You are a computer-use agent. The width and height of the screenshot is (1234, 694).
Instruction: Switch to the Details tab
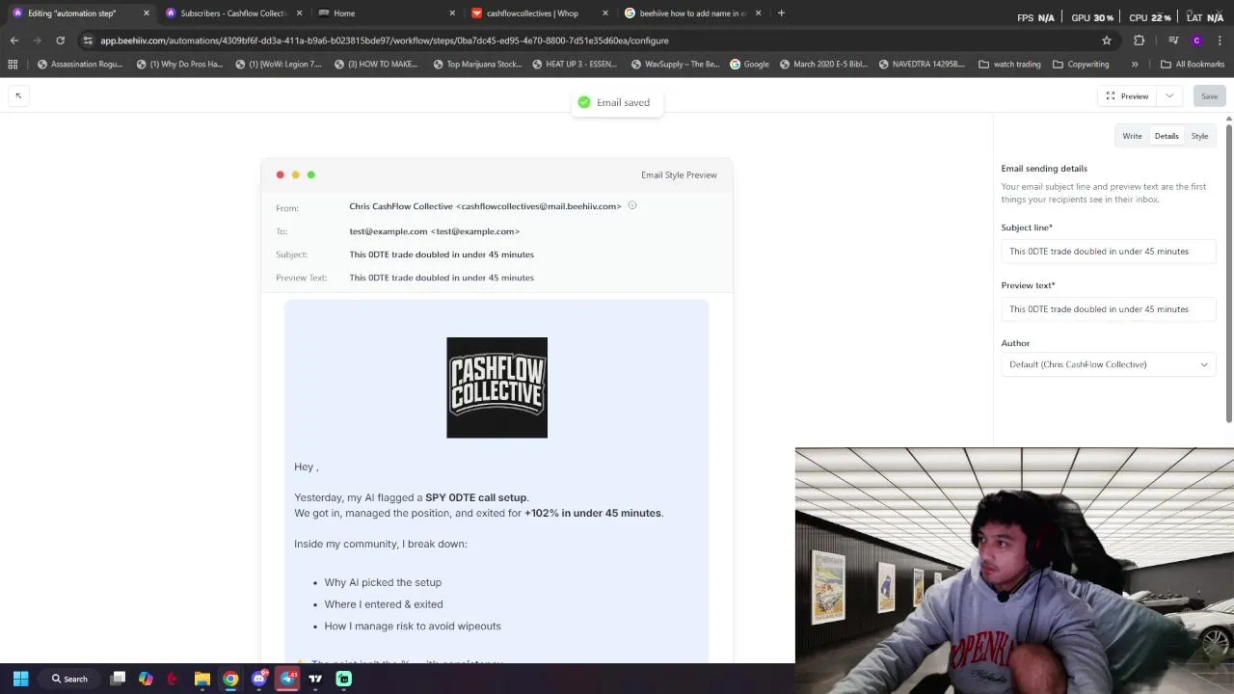[x=1167, y=136]
